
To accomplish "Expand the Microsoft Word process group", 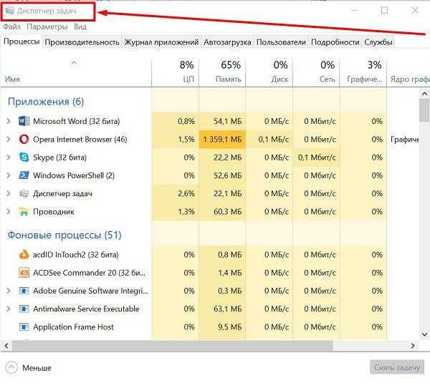I will (x=9, y=121).
